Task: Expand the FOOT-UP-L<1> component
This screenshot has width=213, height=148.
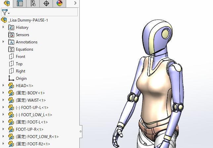Action: click(x=3, y=107)
